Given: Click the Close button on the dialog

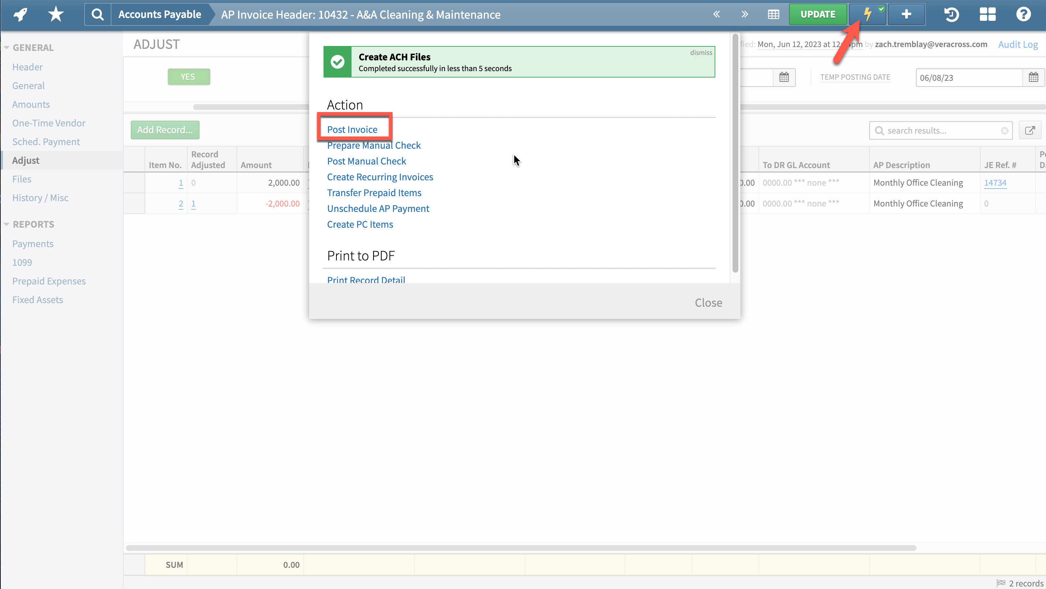Looking at the screenshot, I should pos(708,302).
